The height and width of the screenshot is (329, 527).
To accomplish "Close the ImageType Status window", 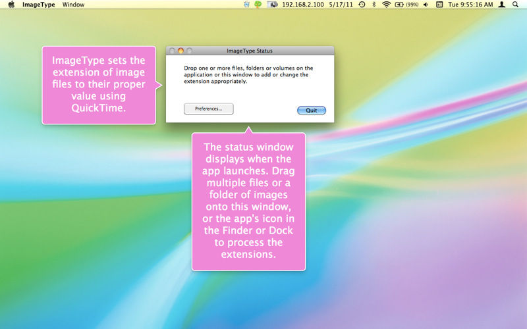I will coord(172,51).
